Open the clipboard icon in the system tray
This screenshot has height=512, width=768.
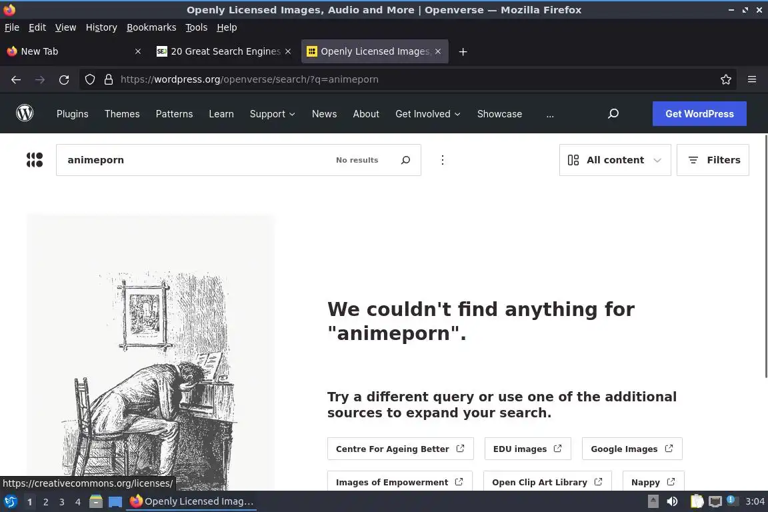click(x=697, y=501)
